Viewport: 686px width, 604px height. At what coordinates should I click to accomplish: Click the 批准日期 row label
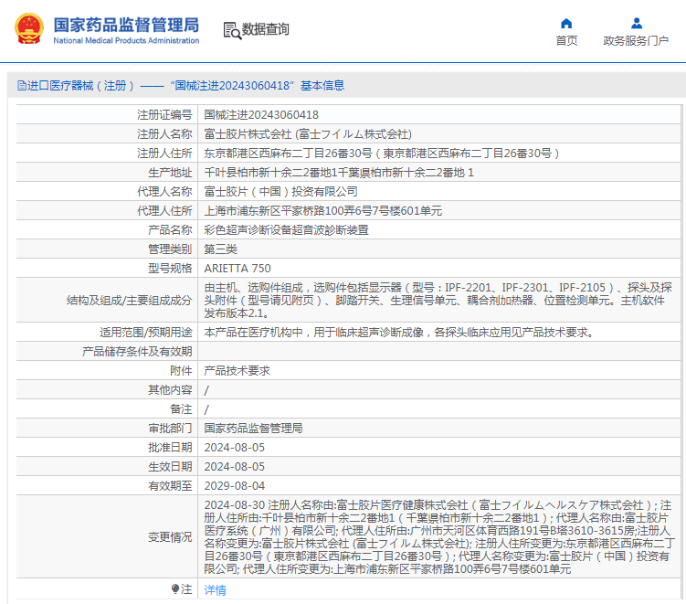click(x=170, y=448)
